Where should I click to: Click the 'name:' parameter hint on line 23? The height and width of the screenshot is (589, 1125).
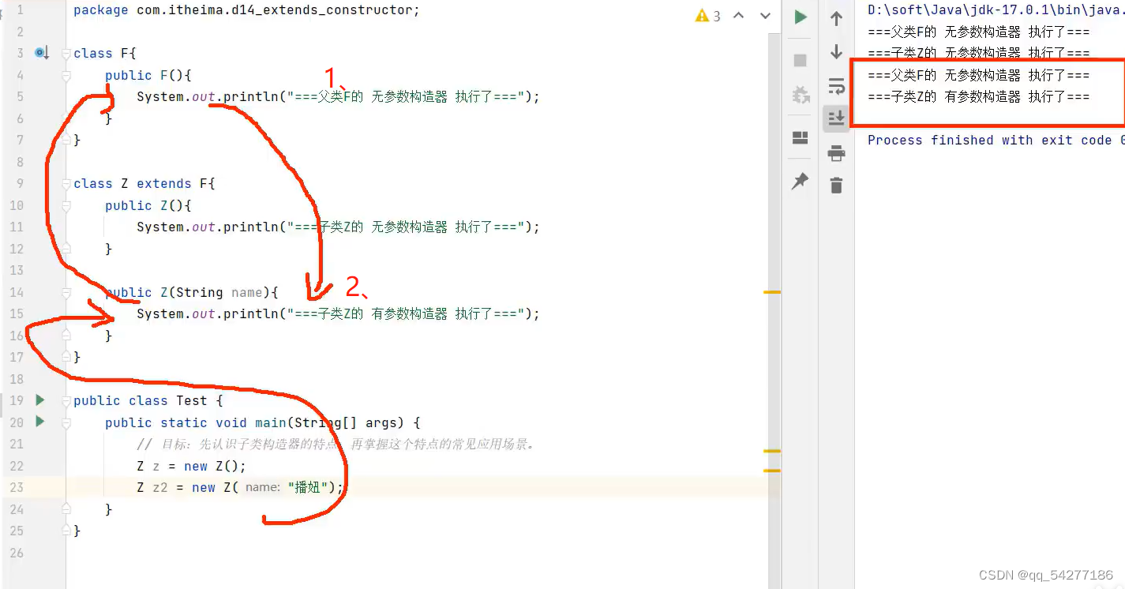click(x=262, y=488)
